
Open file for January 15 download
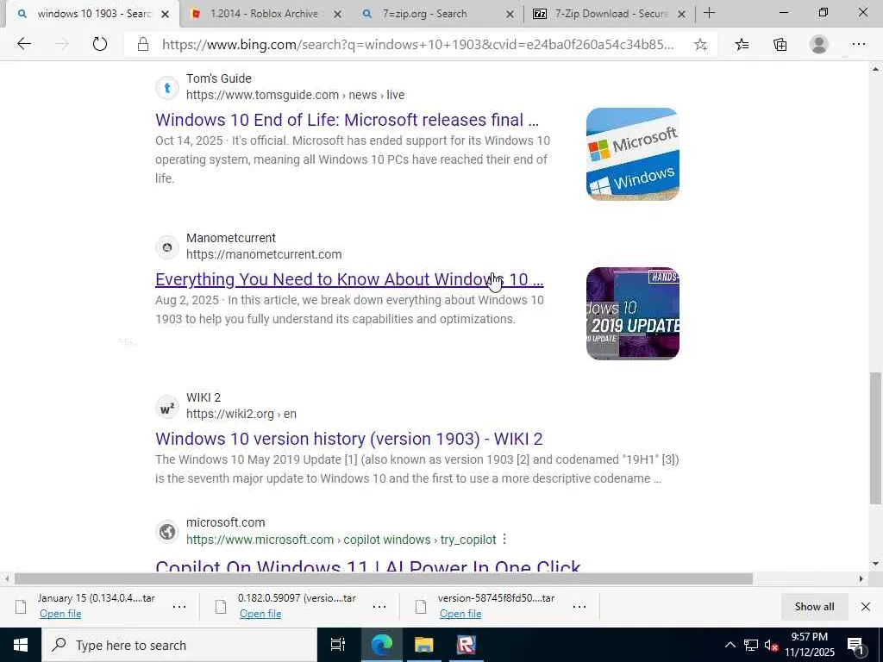point(60,614)
